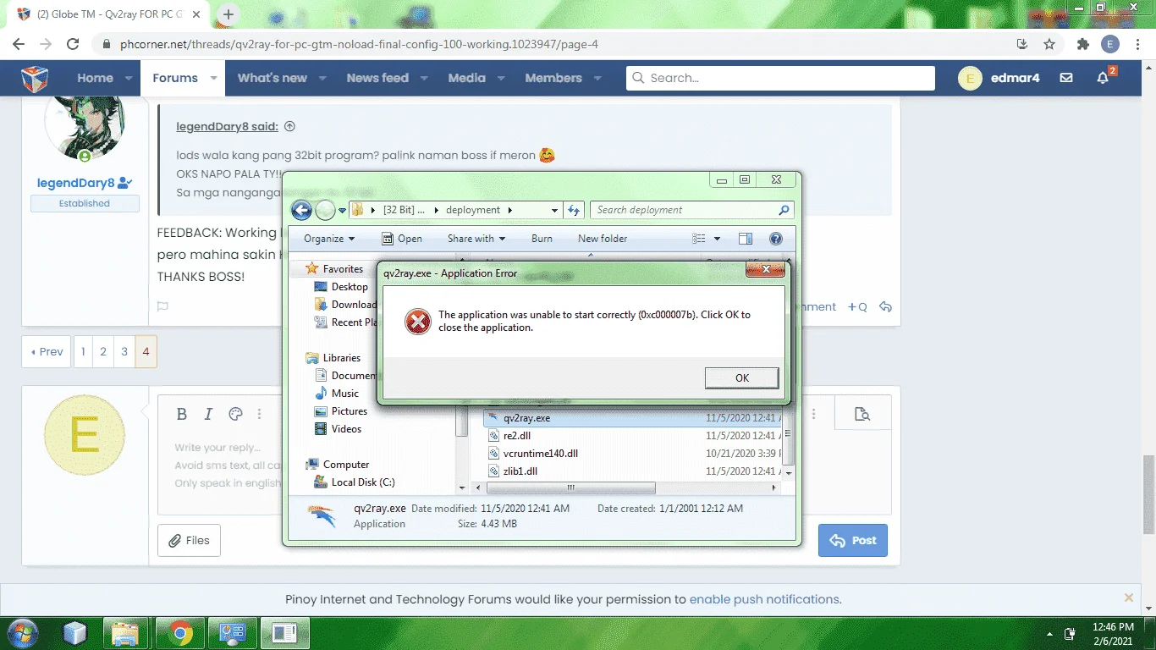
Task: Click the Chrome back navigation arrow
Action: pos(19,44)
